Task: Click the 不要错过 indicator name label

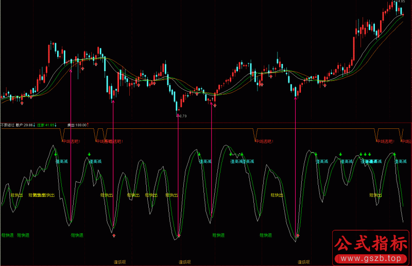Action: pos(7,125)
